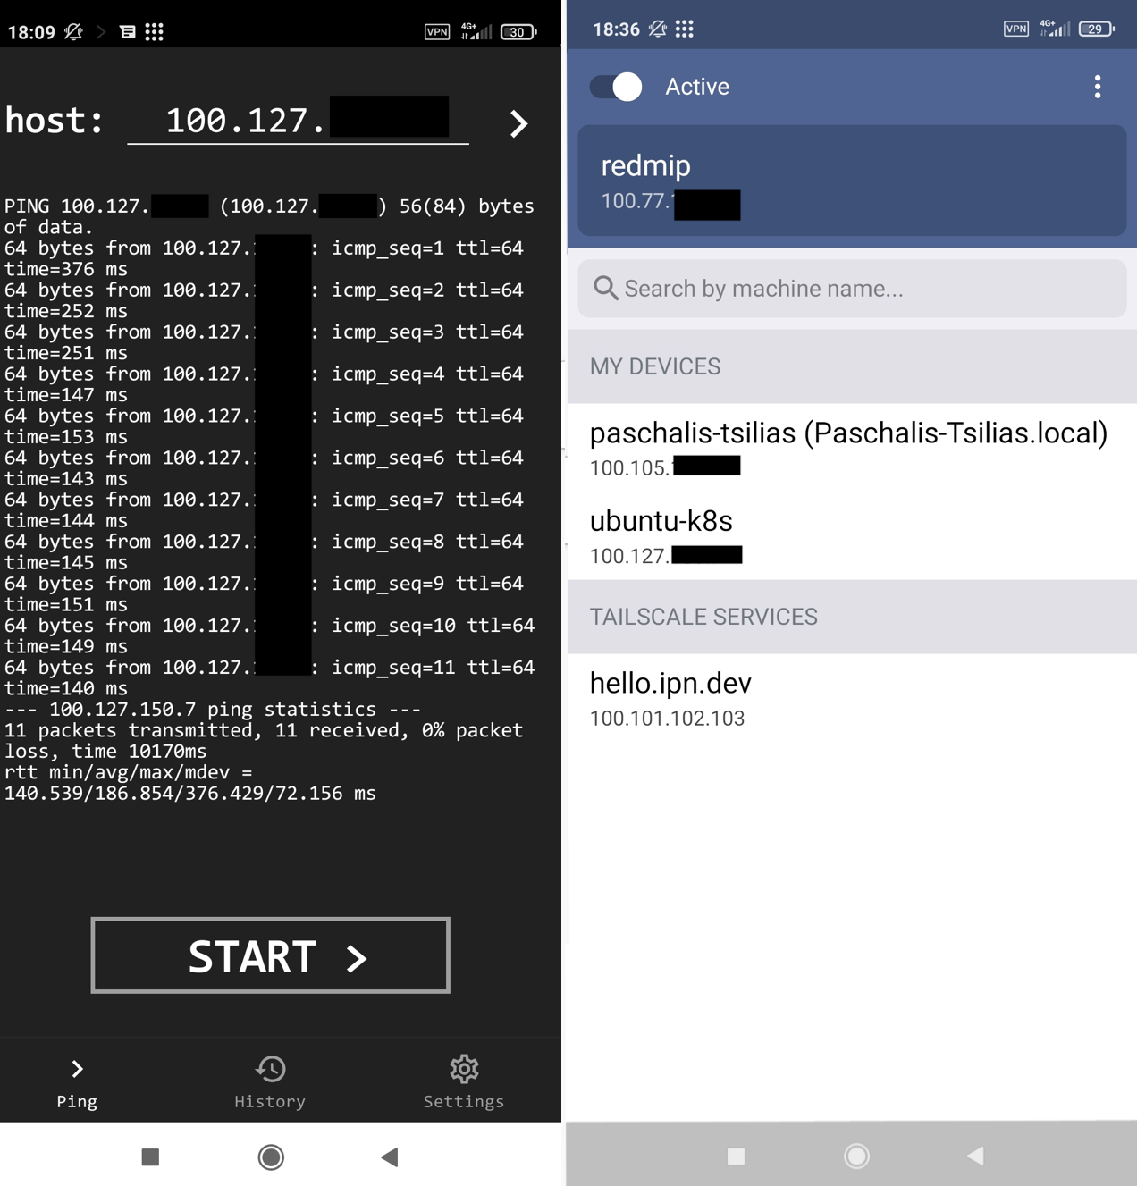The width and height of the screenshot is (1137, 1186).
Task: Tap the Settings gear icon
Action: [x=464, y=1069]
